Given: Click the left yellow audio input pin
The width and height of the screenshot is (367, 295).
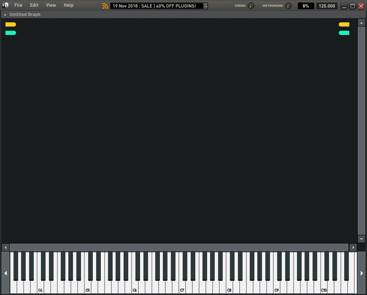Looking at the screenshot, I should 11,24.
